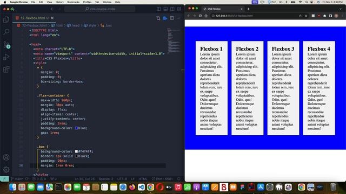Click the open changes icon in editor toolbar

[x=158, y=18]
